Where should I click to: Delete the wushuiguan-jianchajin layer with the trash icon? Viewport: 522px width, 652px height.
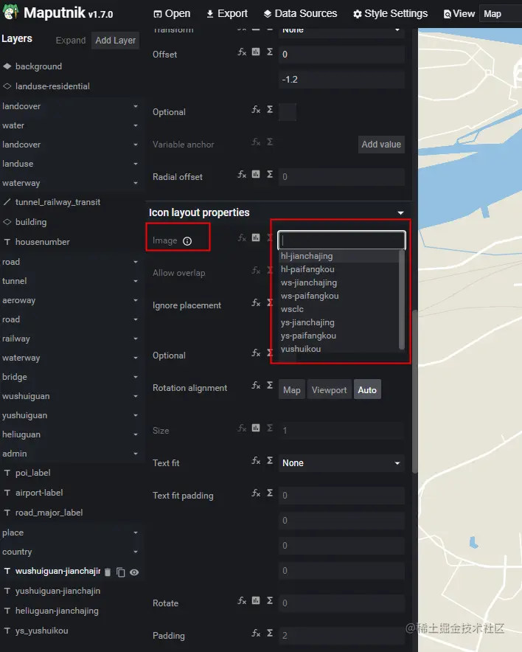coord(108,572)
